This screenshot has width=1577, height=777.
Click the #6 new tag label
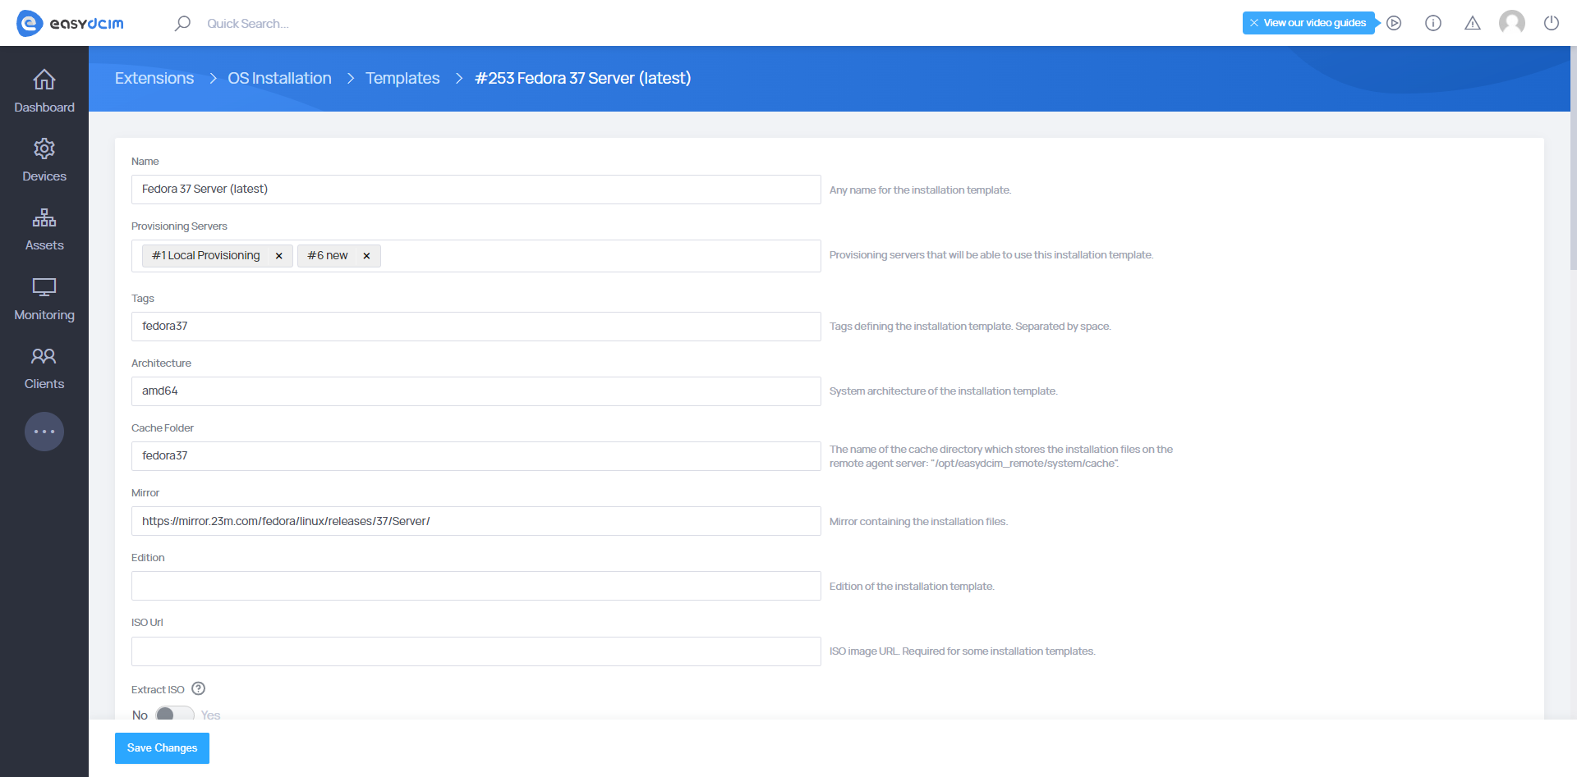[328, 256]
